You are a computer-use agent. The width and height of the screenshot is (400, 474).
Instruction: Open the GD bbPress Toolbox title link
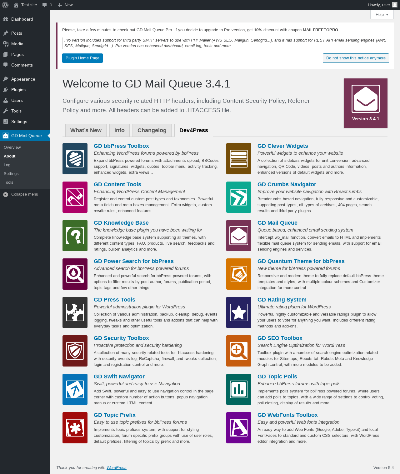pyautogui.click(x=121, y=146)
